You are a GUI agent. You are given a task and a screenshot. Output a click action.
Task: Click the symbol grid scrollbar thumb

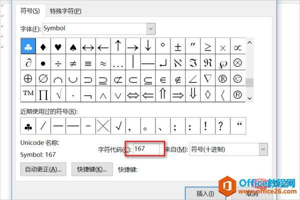pyautogui.click(x=249, y=82)
